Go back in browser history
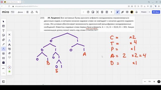 click(x=2, y=6)
